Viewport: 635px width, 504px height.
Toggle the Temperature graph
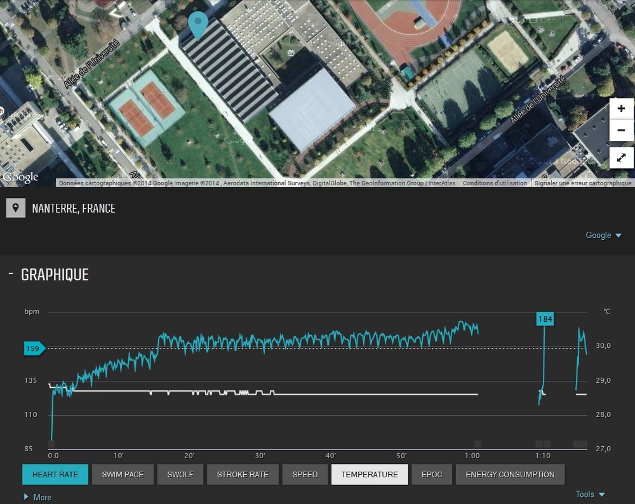tap(370, 474)
